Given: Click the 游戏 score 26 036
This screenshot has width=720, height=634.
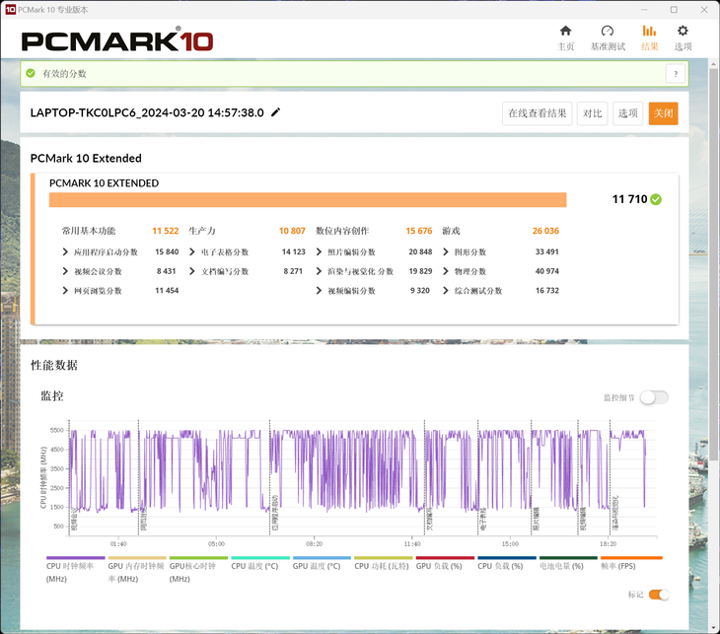Looking at the screenshot, I should click(x=545, y=231).
